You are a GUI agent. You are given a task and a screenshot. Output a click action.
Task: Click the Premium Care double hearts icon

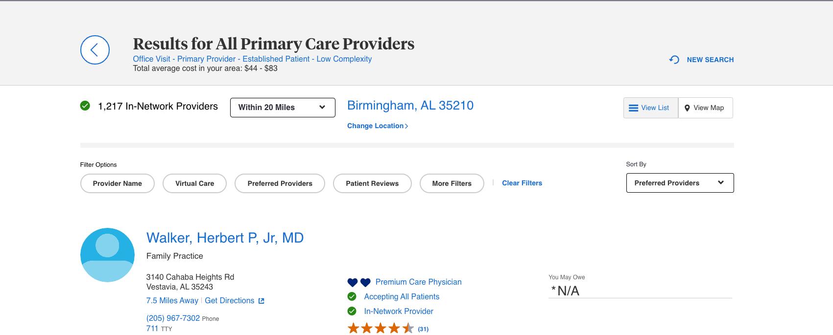[359, 282]
